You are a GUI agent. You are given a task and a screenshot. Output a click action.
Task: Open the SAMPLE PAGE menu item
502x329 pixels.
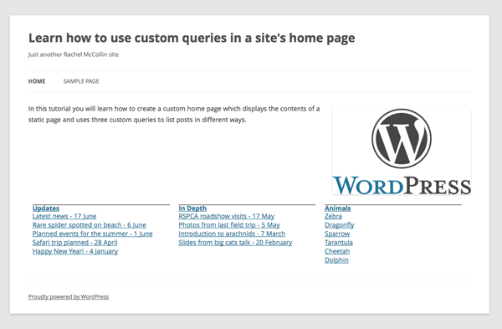(x=81, y=81)
